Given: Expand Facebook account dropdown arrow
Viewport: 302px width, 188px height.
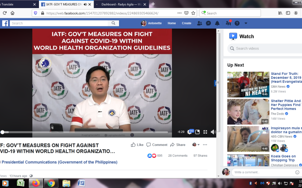Looking at the screenshot, I should 246,23.
